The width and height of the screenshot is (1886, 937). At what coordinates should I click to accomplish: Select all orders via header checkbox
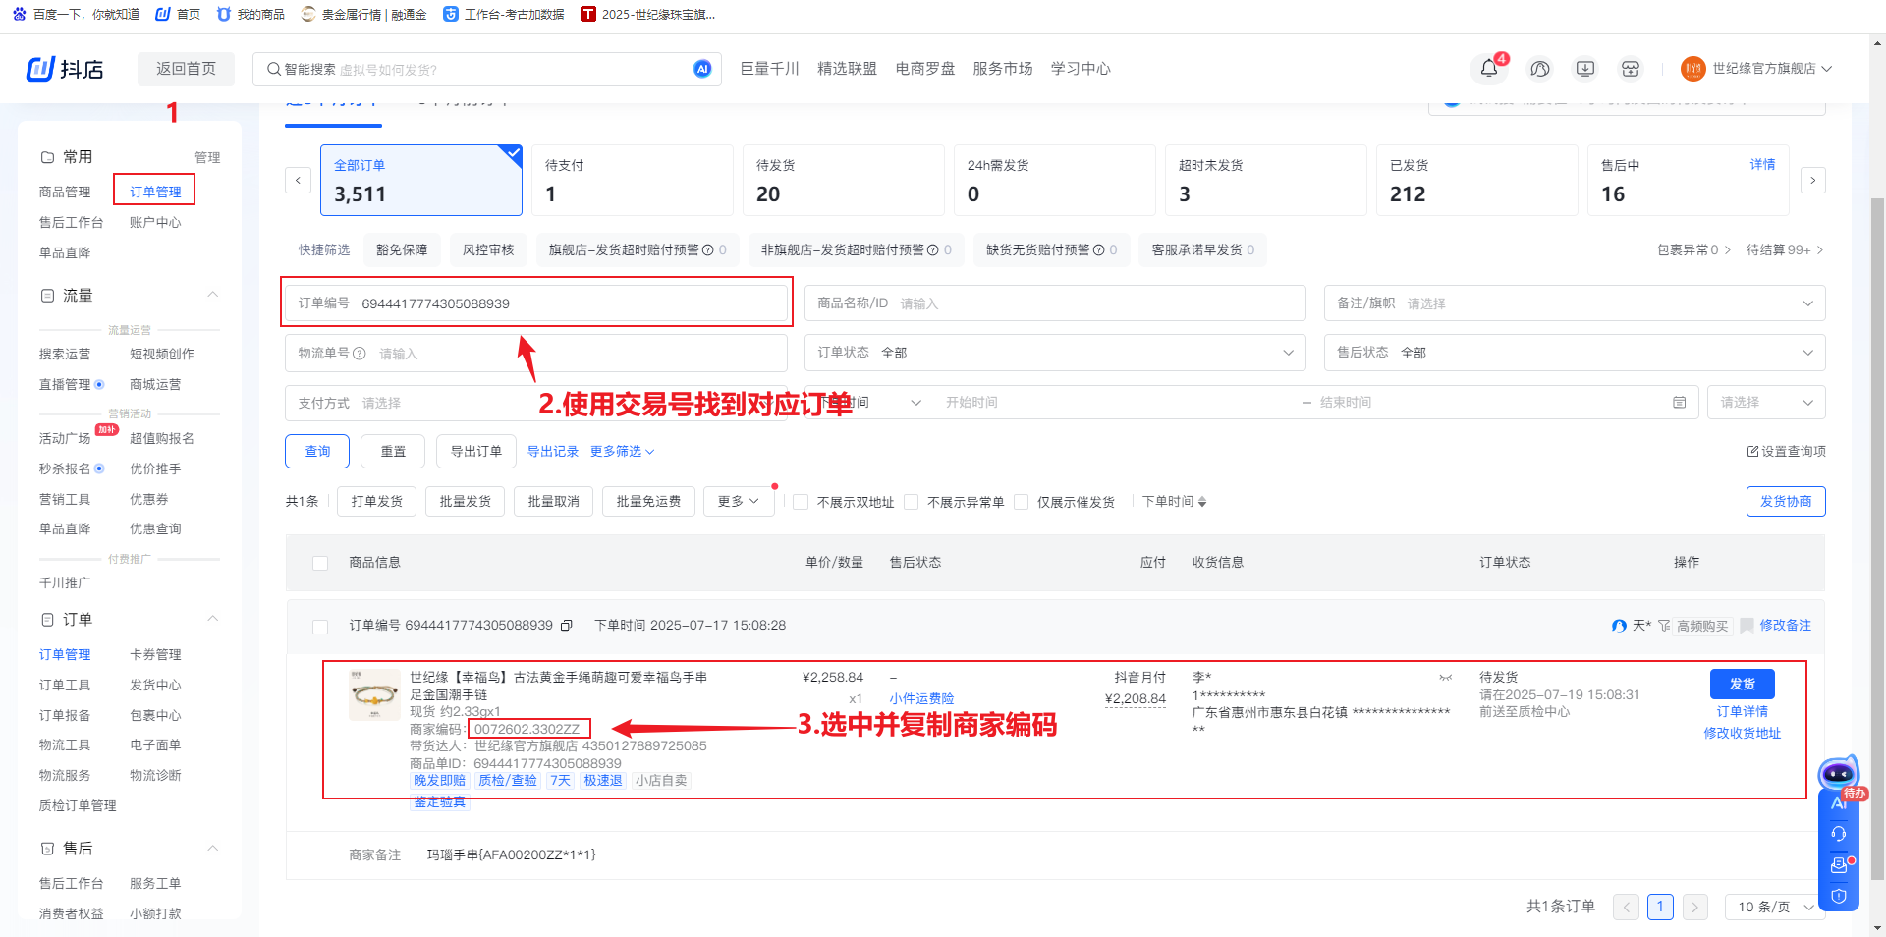tap(320, 563)
